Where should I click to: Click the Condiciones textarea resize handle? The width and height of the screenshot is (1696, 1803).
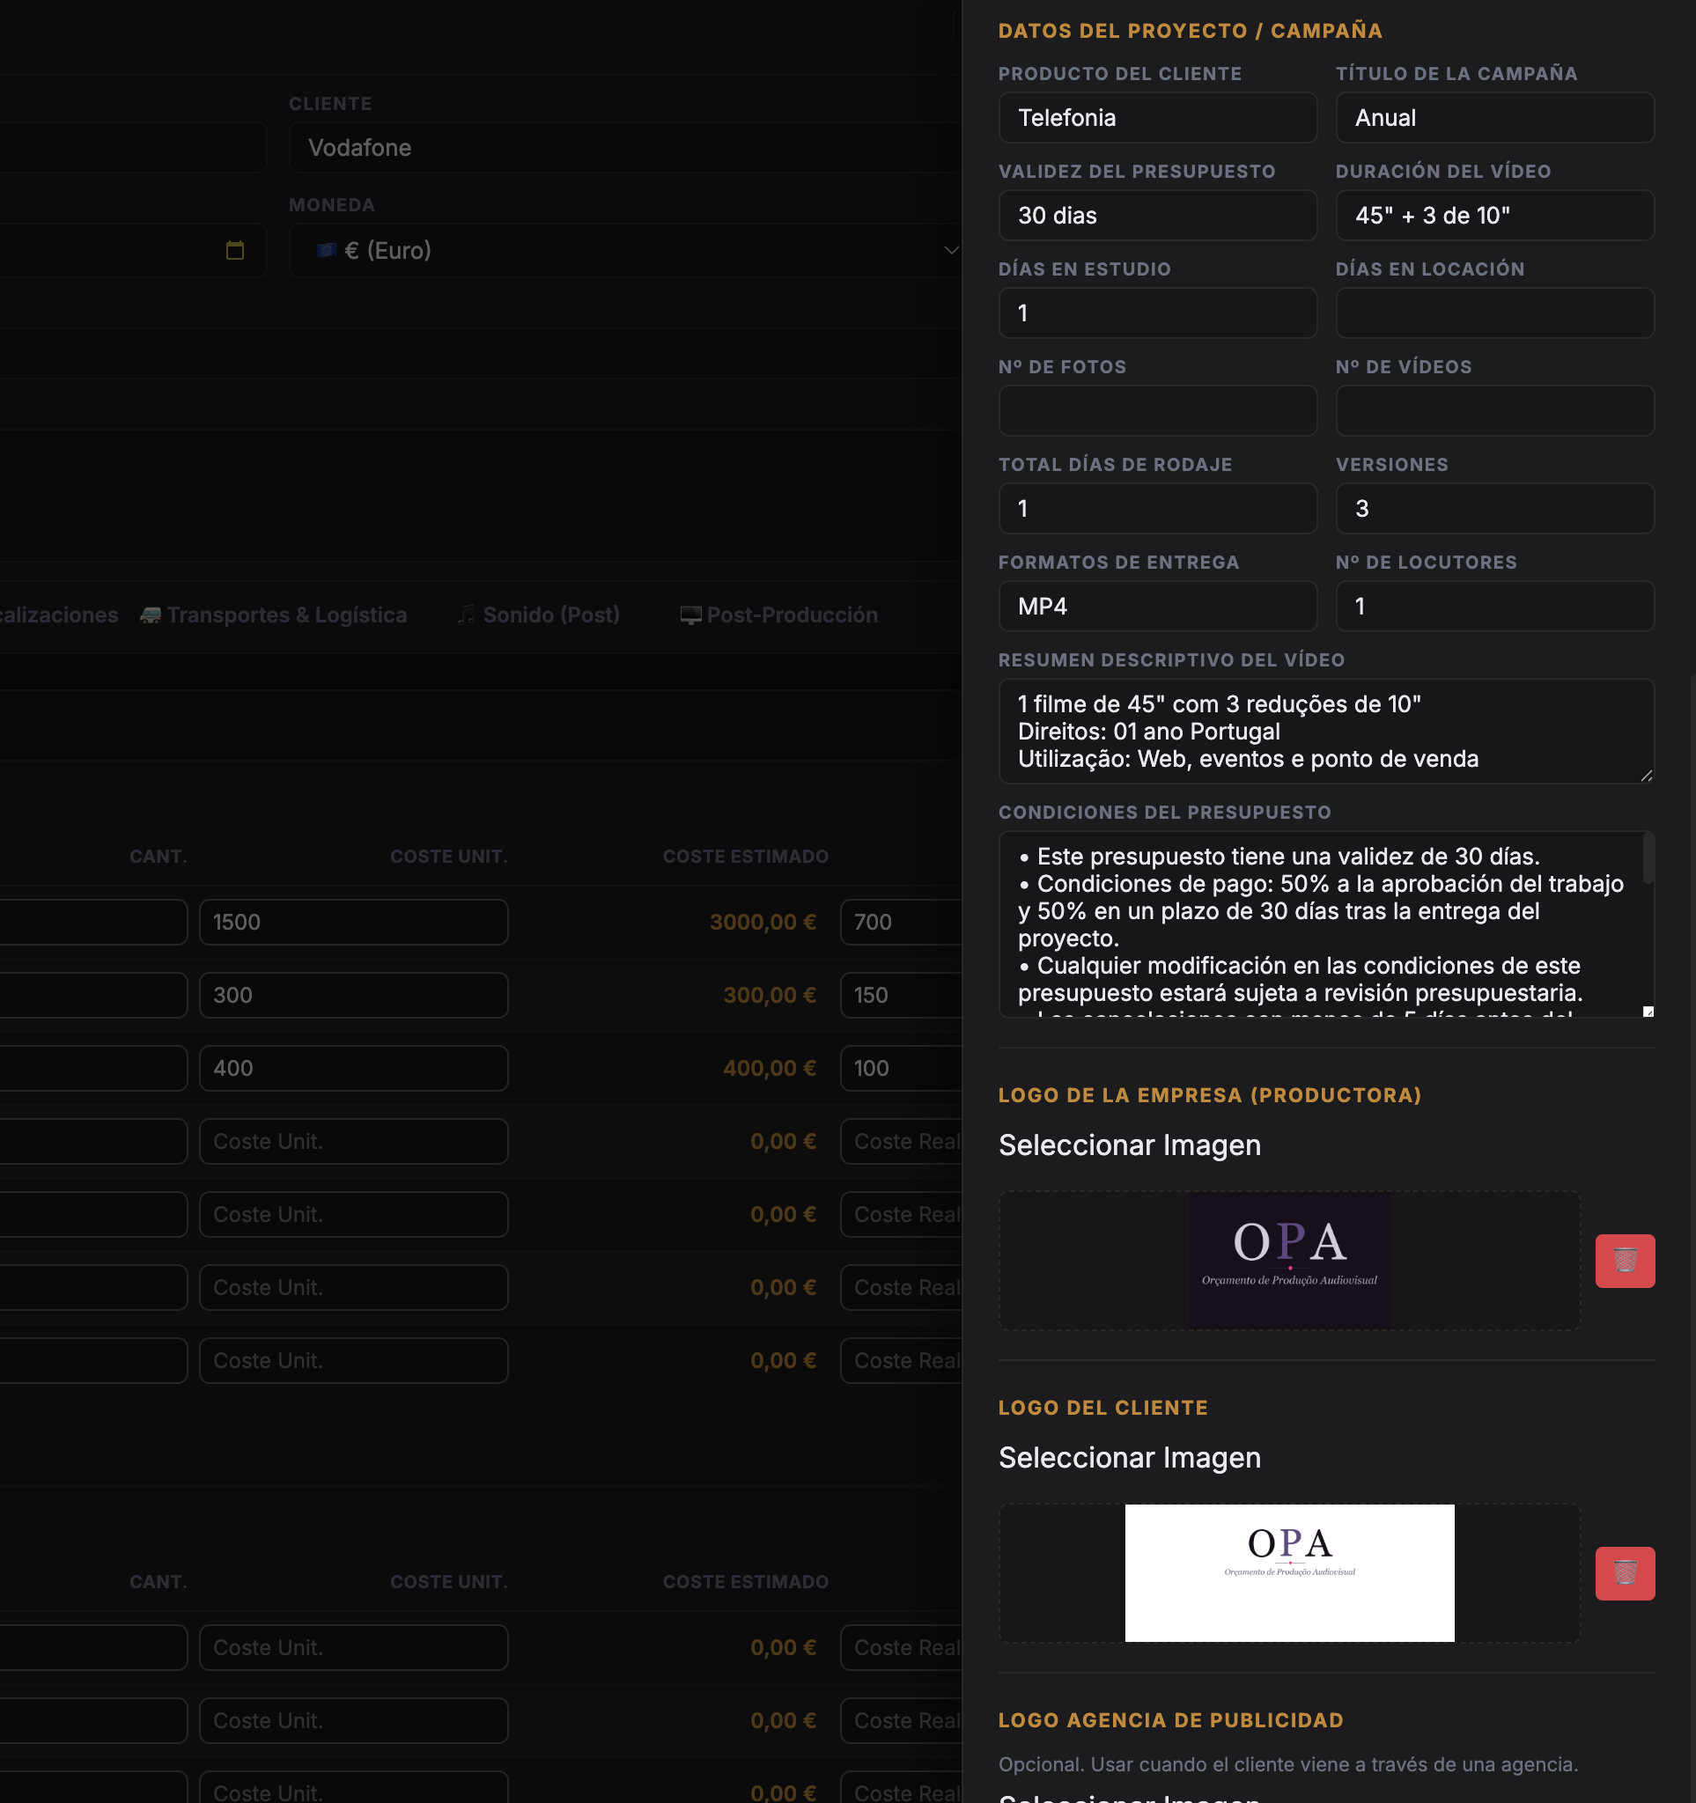[1647, 1011]
